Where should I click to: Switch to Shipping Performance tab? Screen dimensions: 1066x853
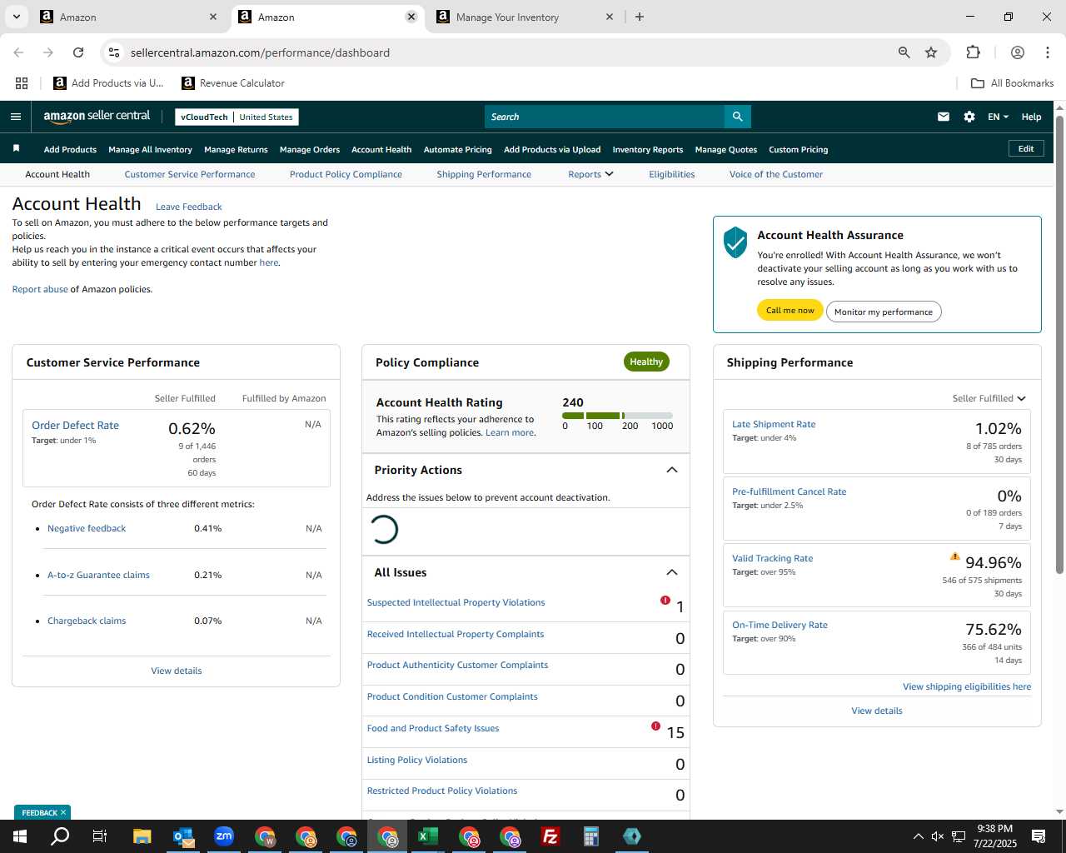[x=484, y=174]
